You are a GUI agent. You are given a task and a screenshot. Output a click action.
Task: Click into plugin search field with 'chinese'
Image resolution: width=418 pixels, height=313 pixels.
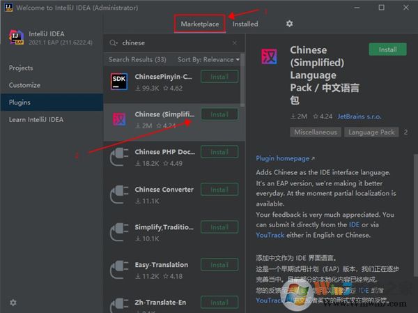coord(175,43)
